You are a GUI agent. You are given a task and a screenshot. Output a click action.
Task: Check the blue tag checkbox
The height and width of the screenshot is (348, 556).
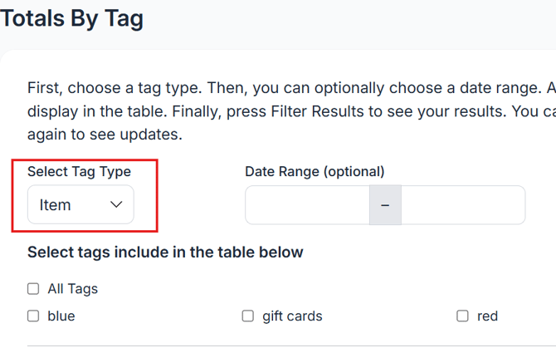[x=33, y=316]
